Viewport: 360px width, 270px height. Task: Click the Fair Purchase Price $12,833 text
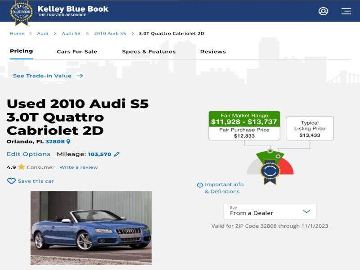(244, 133)
